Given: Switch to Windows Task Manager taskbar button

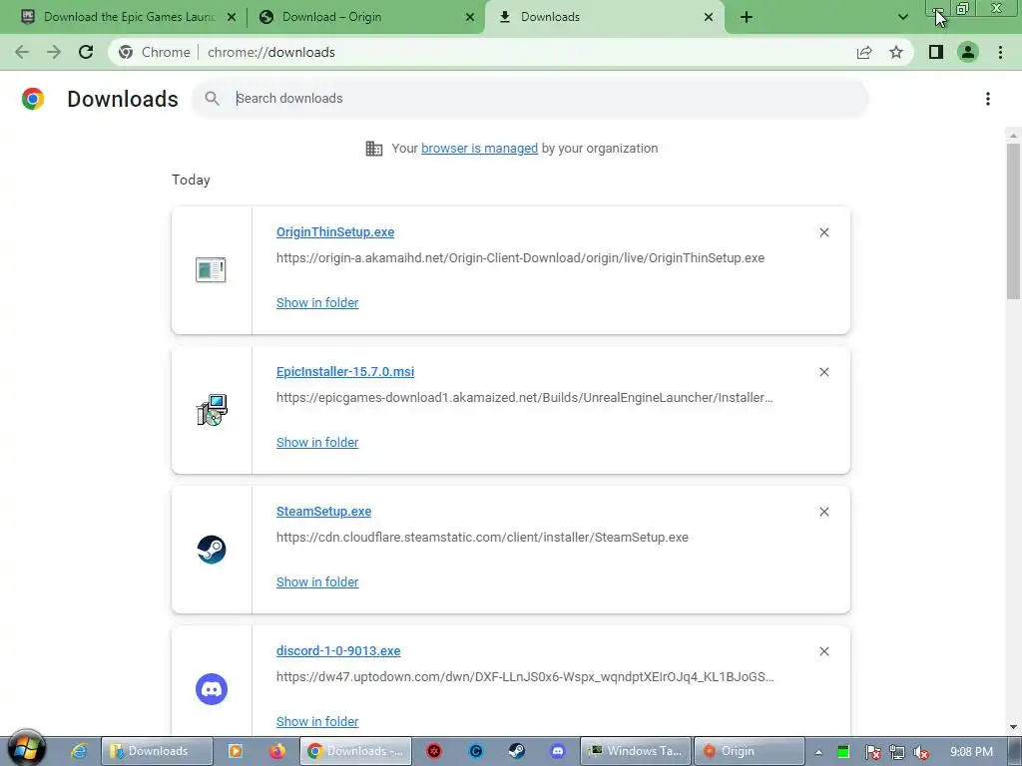Looking at the screenshot, I should pyautogui.click(x=636, y=751).
